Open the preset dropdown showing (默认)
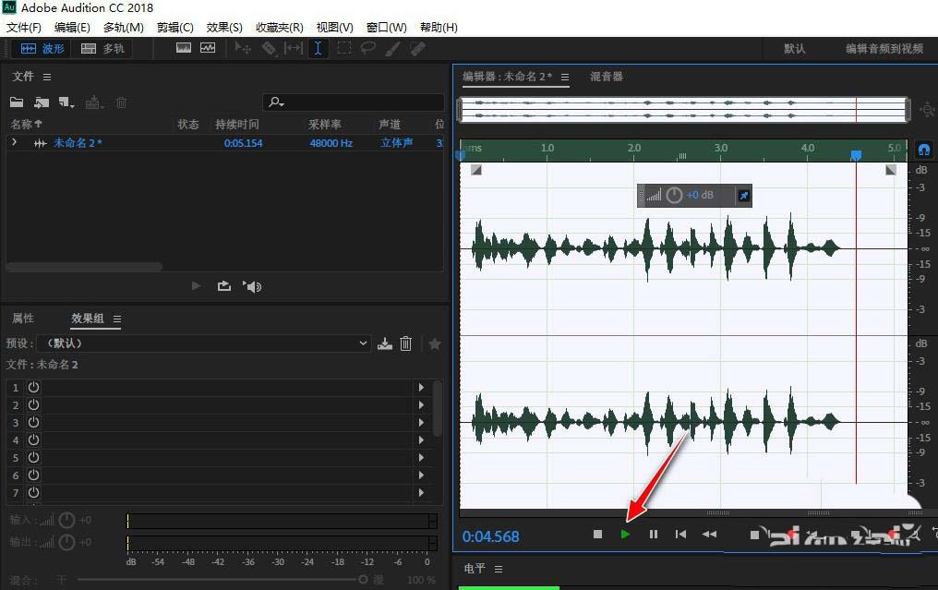 pyautogui.click(x=203, y=343)
